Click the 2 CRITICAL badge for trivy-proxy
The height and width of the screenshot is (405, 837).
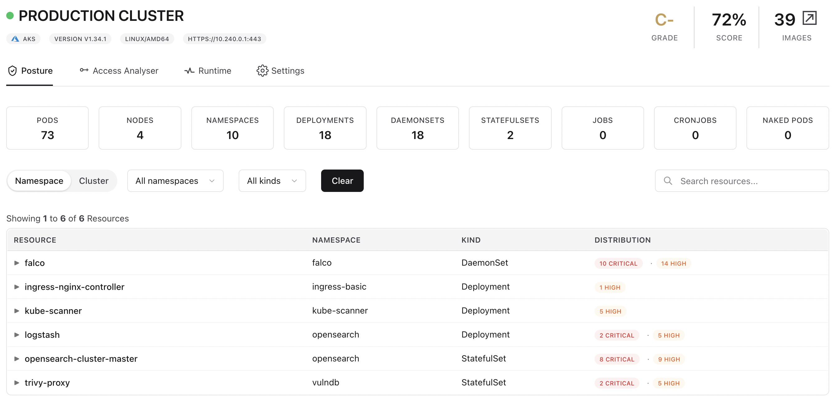tap(616, 384)
